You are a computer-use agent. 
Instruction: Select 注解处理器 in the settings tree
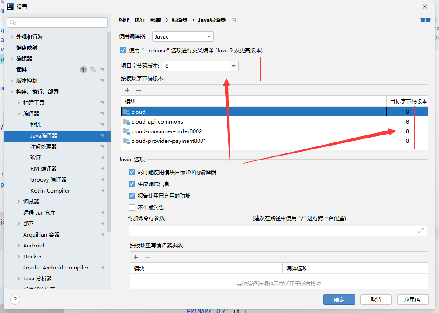[x=44, y=146]
